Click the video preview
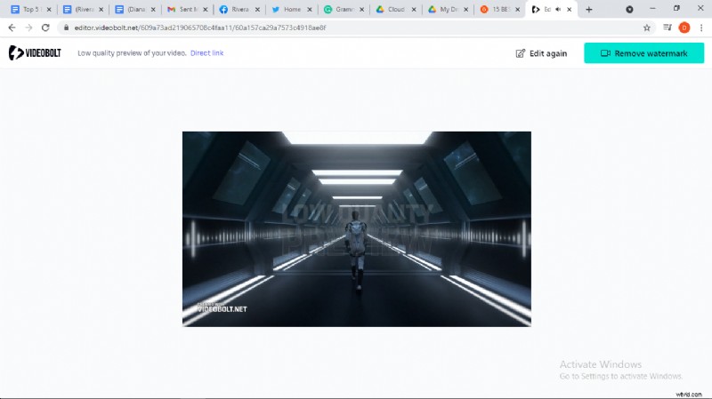This screenshot has height=399, width=712. [357, 229]
